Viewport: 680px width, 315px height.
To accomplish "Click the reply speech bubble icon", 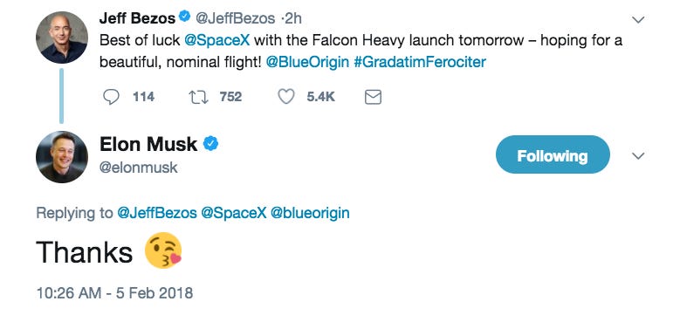I will [111, 97].
